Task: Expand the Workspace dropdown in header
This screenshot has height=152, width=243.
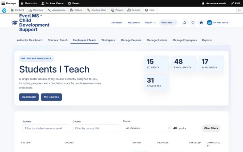Action: tap(168, 23)
